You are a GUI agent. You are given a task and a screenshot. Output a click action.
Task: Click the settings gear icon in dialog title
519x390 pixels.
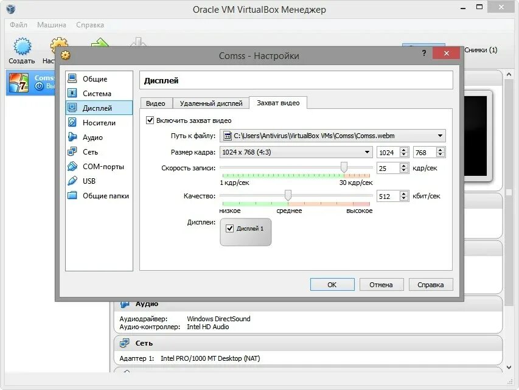66,55
